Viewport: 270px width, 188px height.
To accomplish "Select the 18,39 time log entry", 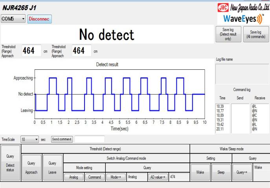I will [x=220, y=106].
